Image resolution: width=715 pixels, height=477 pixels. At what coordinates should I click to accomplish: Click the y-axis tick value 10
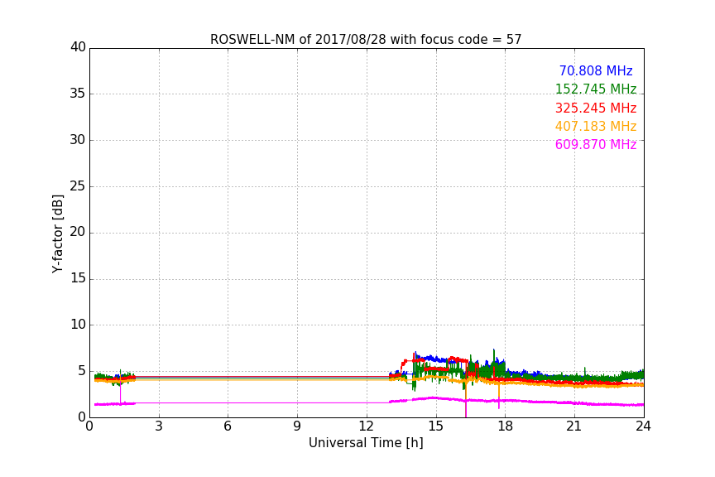click(x=78, y=325)
